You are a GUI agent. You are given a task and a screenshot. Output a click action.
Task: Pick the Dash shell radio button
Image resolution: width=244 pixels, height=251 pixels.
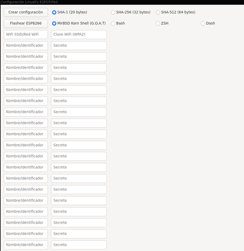pos(208,23)
